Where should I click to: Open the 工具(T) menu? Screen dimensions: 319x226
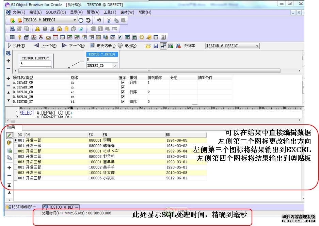tap(110, 12)
